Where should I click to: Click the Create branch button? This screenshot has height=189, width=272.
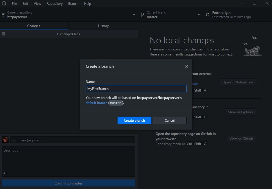pos(134,120)
